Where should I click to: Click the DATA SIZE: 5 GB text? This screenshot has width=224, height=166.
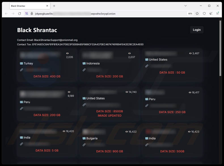click(47, 150)
